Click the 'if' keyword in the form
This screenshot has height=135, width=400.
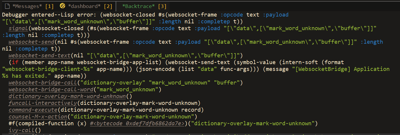point(15,62)
